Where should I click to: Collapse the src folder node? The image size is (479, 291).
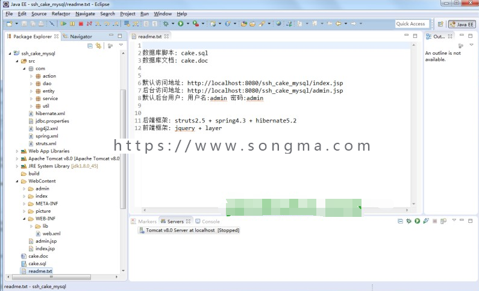click(17, 61)
